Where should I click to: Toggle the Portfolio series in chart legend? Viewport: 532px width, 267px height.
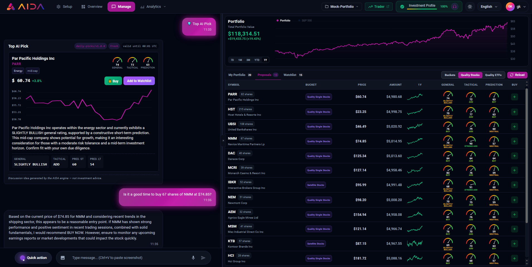(283, 21)
